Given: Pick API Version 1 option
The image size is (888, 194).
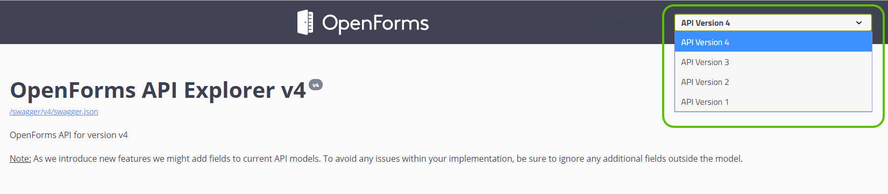Looking at the screenshot, I should coord(773,102).
